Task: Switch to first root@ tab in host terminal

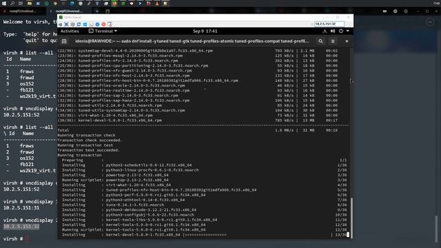Action: (23, 11)
